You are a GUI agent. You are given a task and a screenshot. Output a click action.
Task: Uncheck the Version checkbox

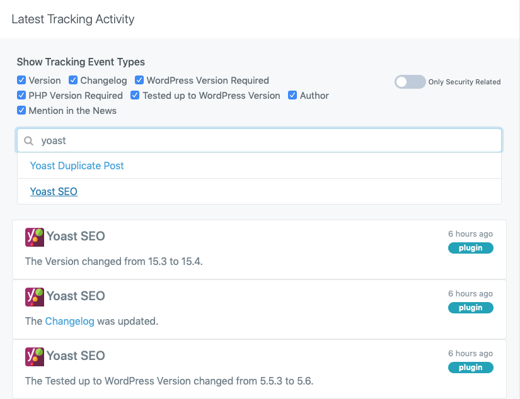point(21,80)
